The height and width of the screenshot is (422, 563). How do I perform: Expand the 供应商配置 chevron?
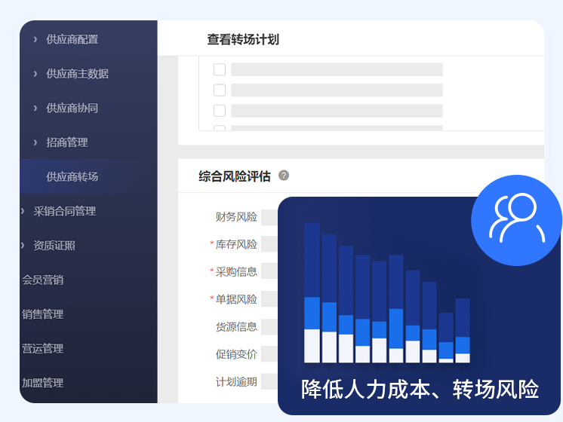tap(35, 39)
